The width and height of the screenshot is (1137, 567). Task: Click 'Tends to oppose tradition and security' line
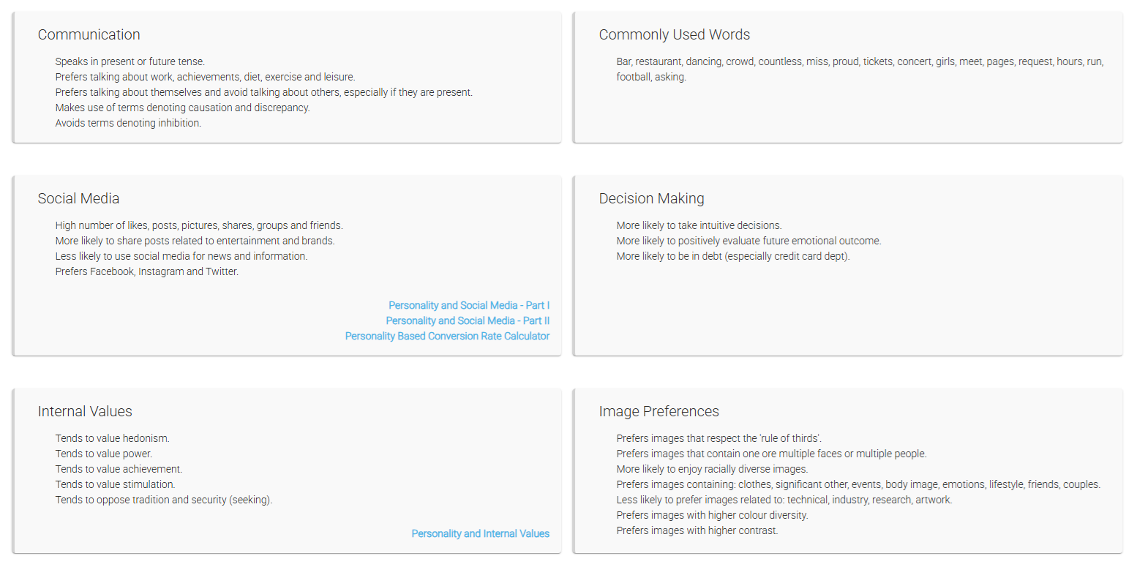[164, 500]
